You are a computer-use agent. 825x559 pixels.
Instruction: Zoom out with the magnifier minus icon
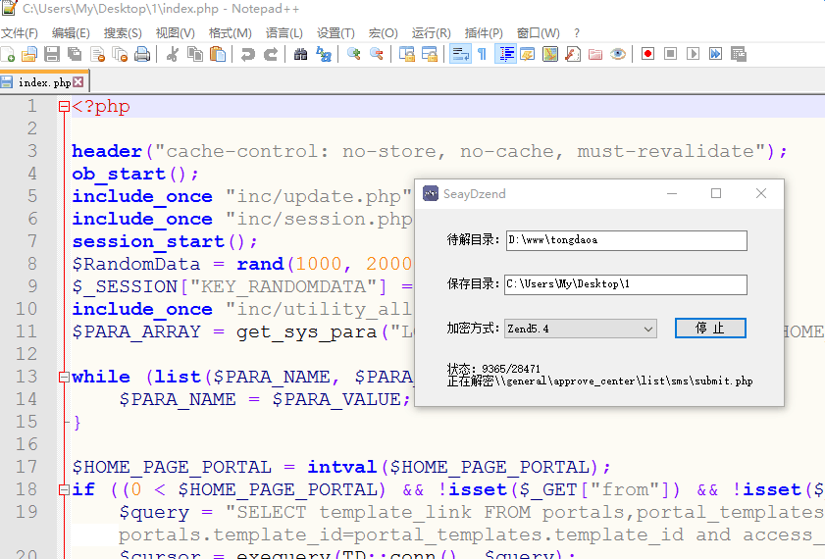click(x=376, y=54)
